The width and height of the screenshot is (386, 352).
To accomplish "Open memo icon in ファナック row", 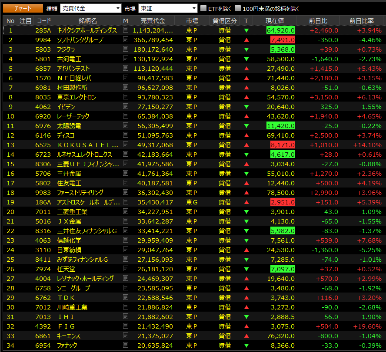I will click(126, 345).
